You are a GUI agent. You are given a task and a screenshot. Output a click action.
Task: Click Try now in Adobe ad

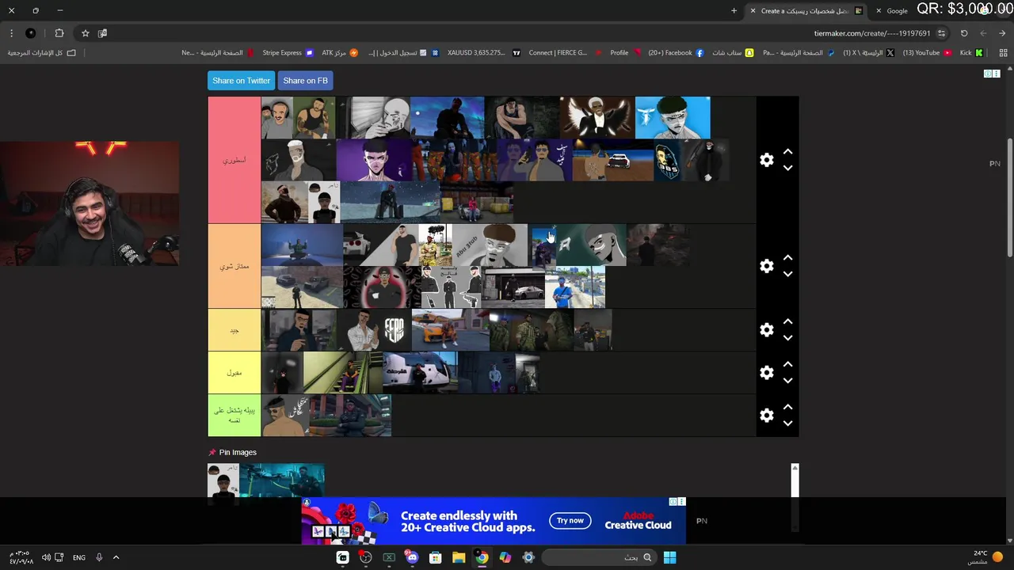click(570, 521)
